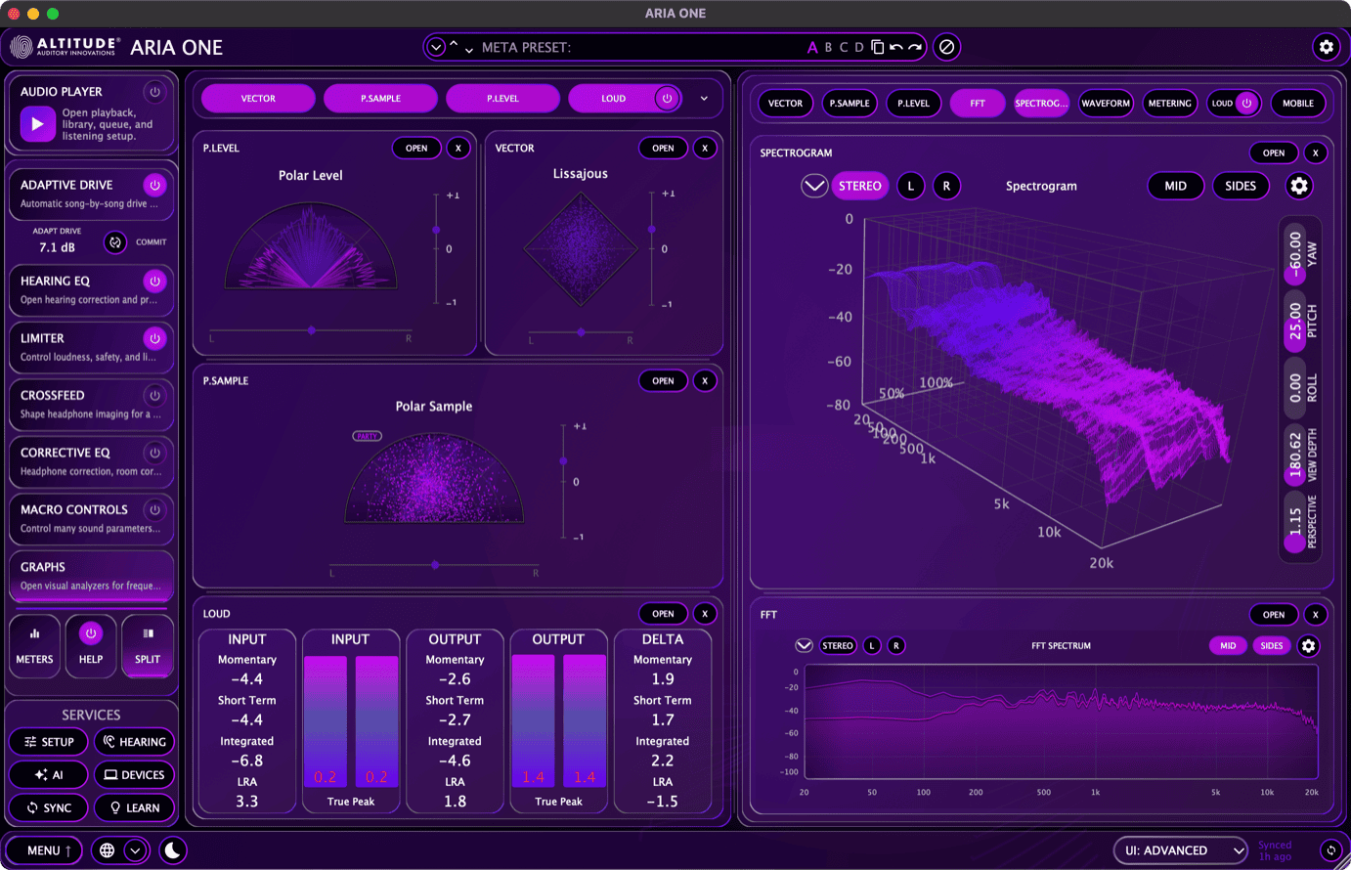Switch on Macro Controls
Image resolution: width=1351 pixels, height=870 pixels.
(154, 509)
